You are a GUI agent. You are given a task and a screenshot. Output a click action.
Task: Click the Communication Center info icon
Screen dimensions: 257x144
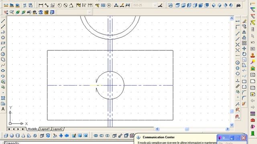point(138,137)
